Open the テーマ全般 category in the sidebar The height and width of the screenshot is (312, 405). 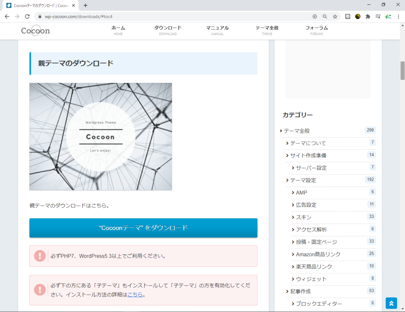coord(297,131)
